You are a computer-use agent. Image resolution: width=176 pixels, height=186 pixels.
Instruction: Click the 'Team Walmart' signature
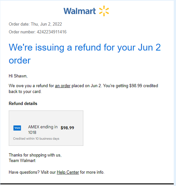point(22,160)
